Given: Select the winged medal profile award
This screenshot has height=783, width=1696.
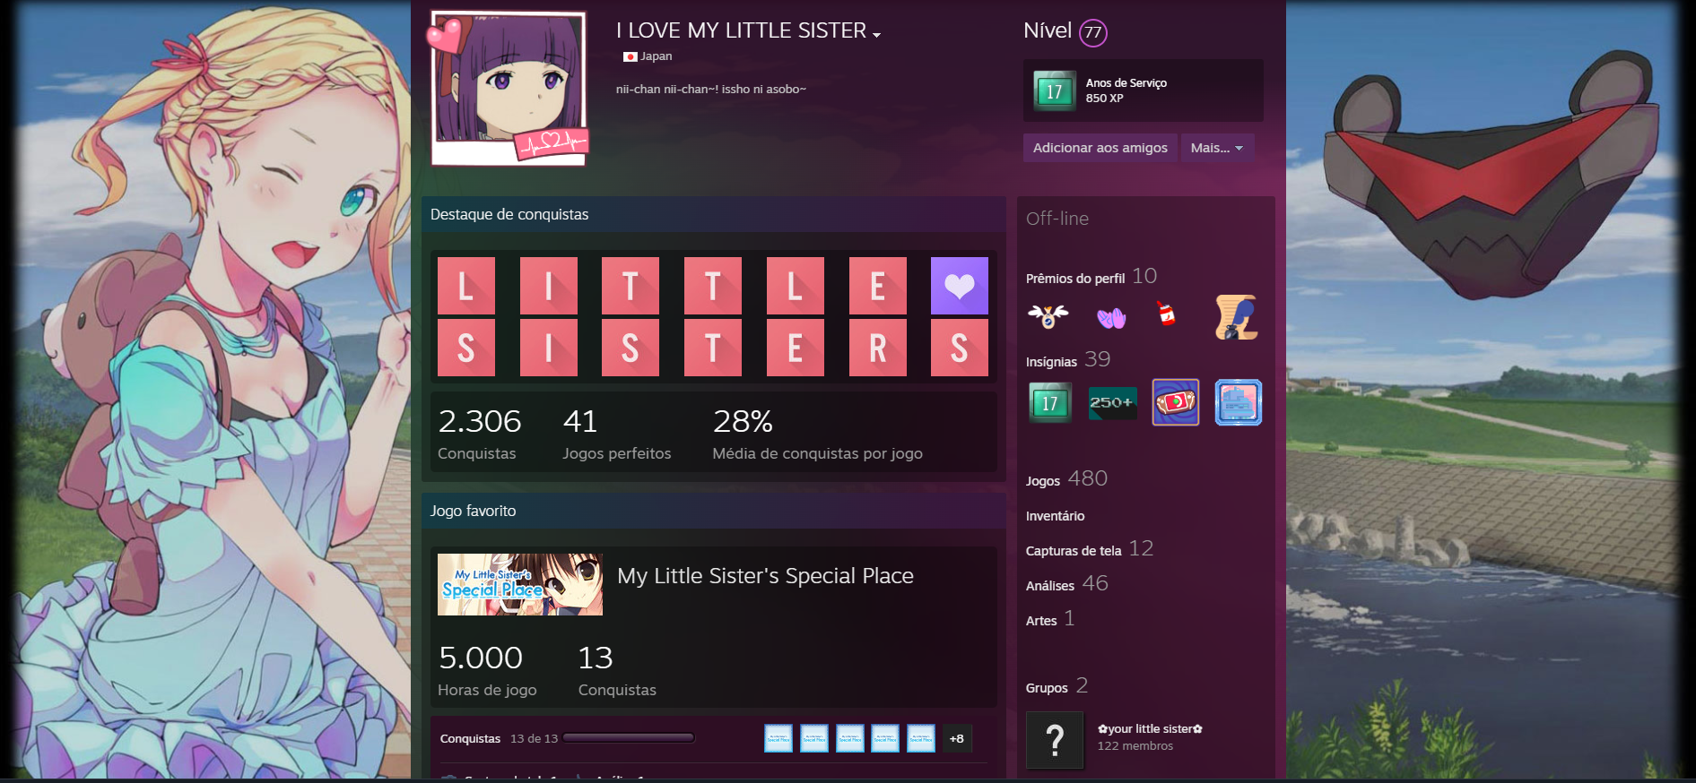Looking at the screenshot, I should point(1048,316).
